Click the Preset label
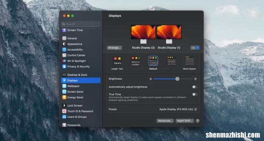The height and width of the screenshot is (141, 264). [113, 109]
